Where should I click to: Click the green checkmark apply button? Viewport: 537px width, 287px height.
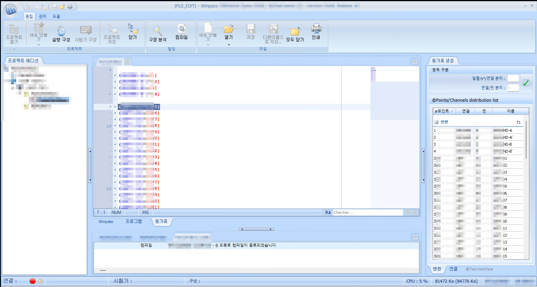click(x=526, y=83)
